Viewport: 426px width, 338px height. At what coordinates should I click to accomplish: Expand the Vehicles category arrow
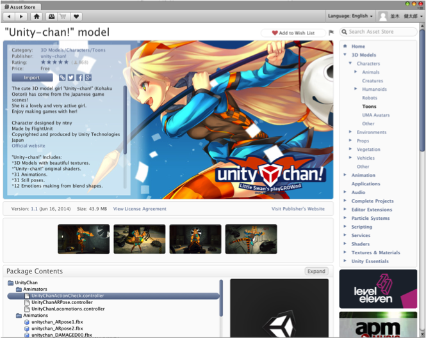point(350,157)
